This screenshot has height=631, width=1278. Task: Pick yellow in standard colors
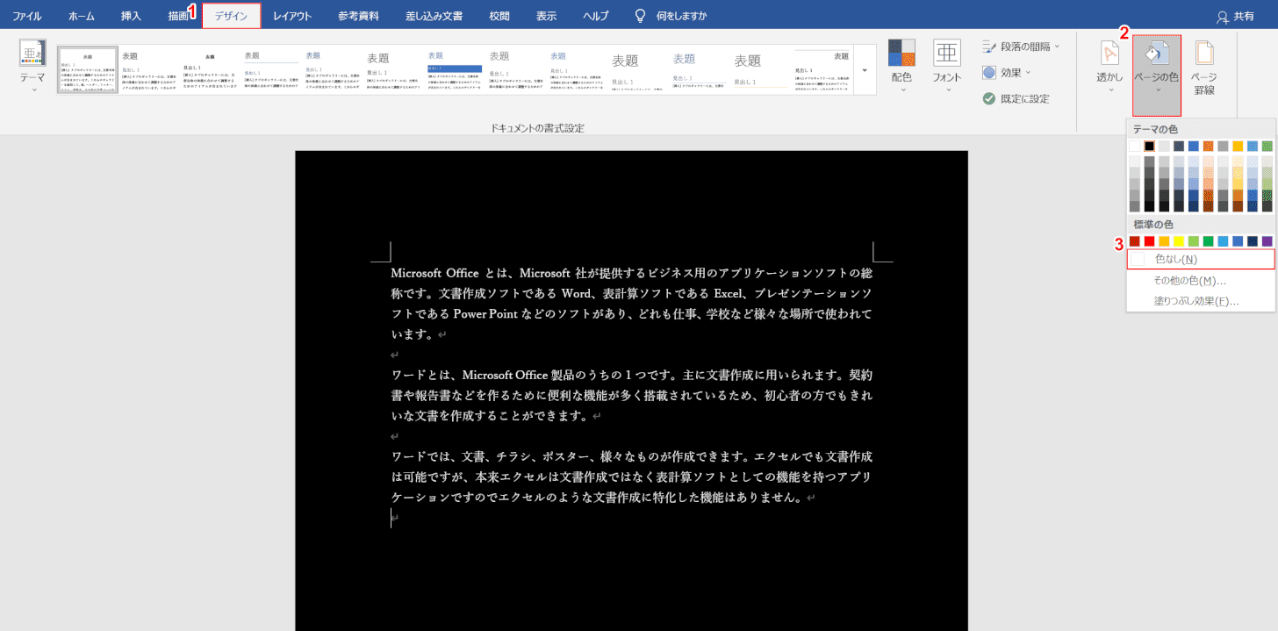1179,241
